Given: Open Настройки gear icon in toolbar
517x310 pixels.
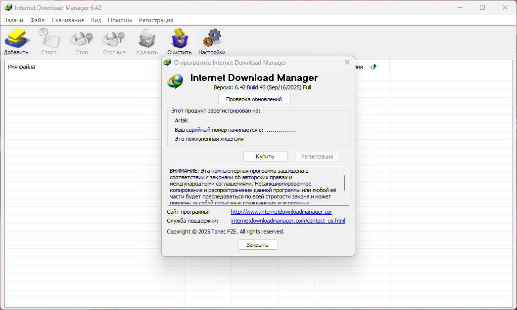Looking at the screenshot, I should [212, 38].
